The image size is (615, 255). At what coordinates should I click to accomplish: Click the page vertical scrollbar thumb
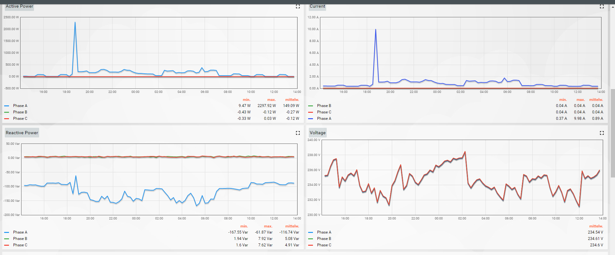(613, 133)
